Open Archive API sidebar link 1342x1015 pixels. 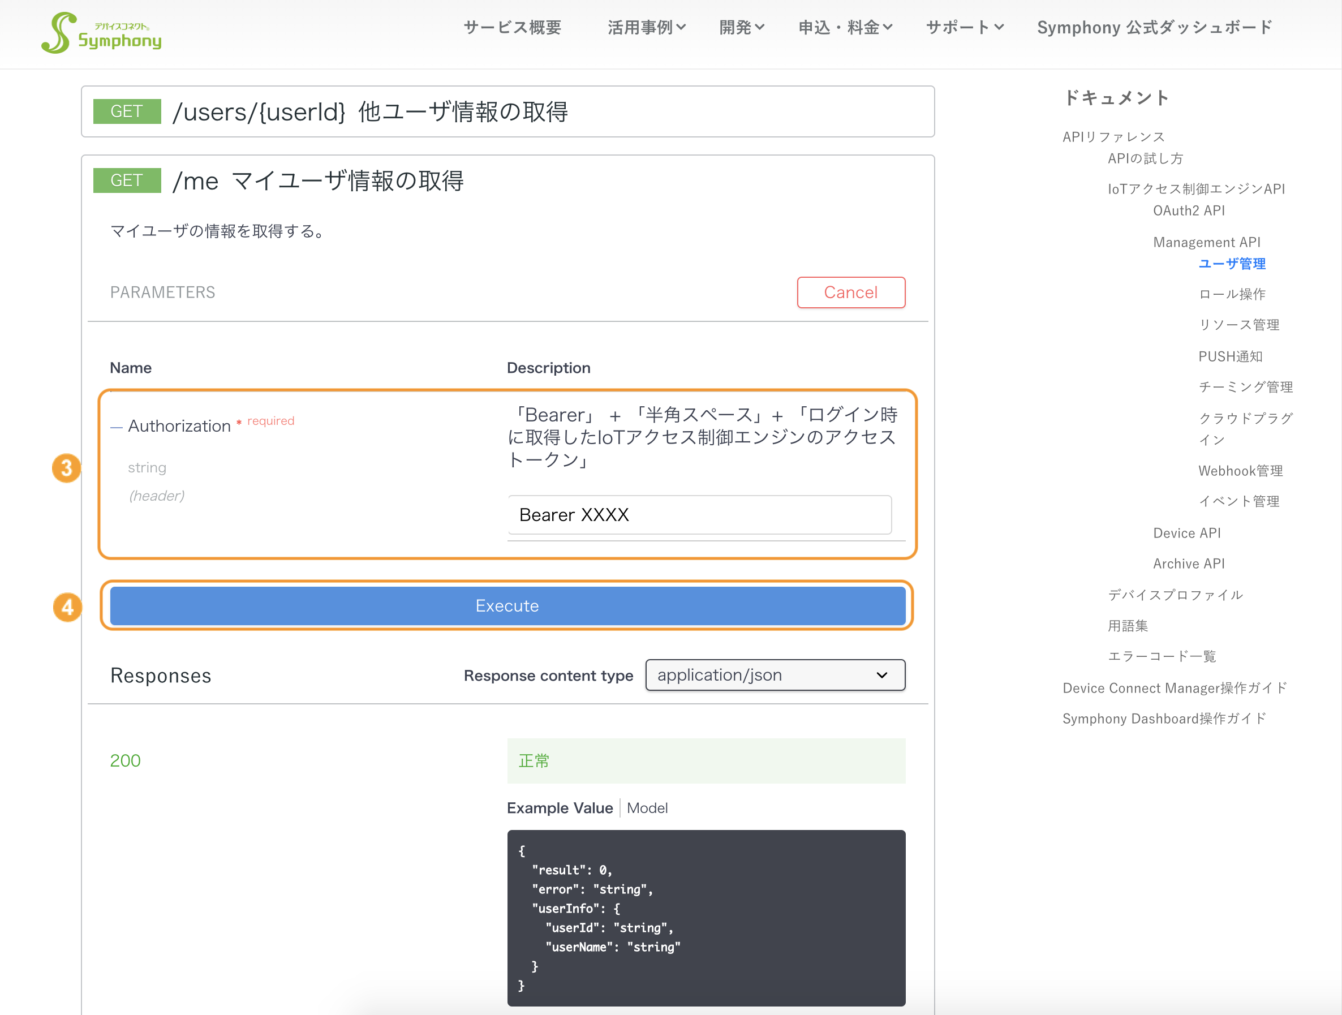tap(1189, 564)
